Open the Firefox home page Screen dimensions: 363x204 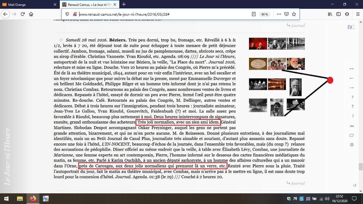pyautogui.click(x=31, y=14)
